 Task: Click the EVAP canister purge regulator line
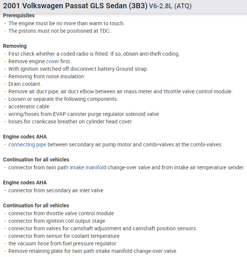tap(83, 114)
